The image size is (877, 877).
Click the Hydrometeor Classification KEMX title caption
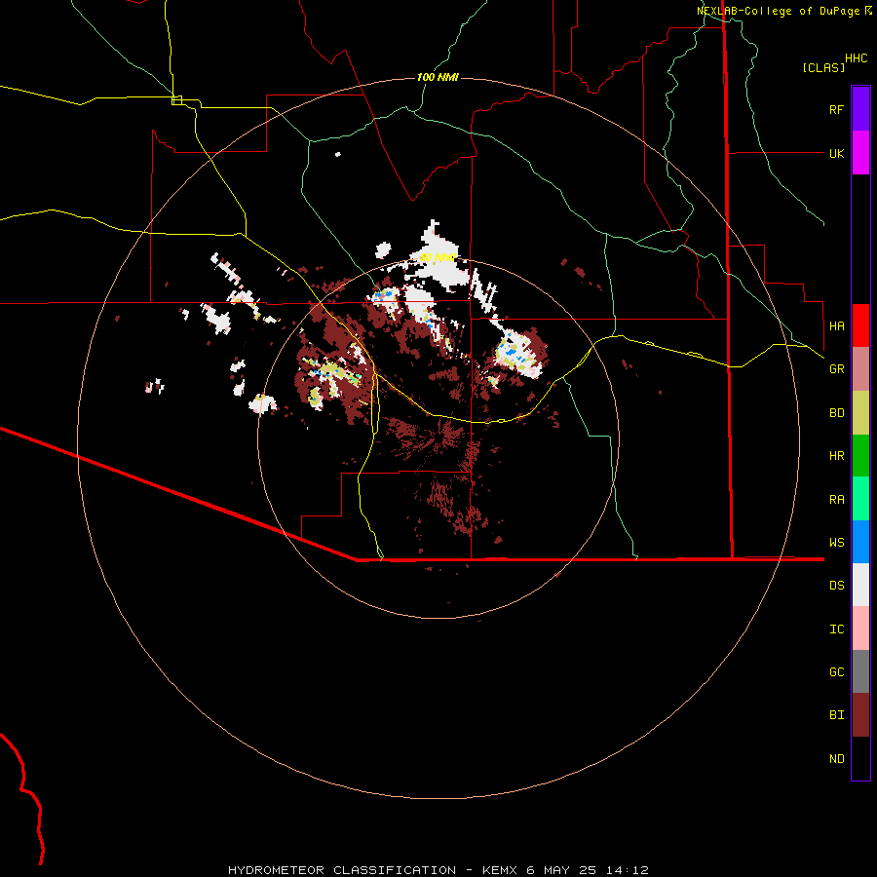438,870
